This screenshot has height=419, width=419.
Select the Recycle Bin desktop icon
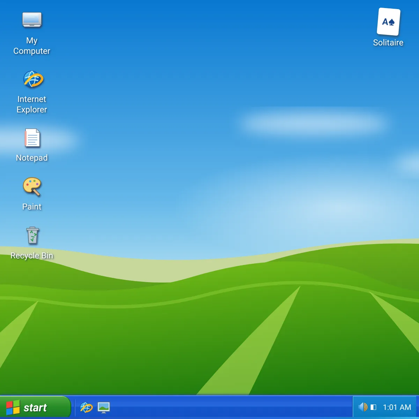tap(32, 235)
